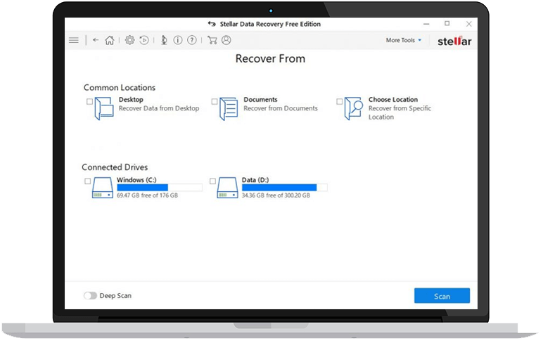Click the stellar logo
The image size is (543, 343).
click(x=454, y=41)
